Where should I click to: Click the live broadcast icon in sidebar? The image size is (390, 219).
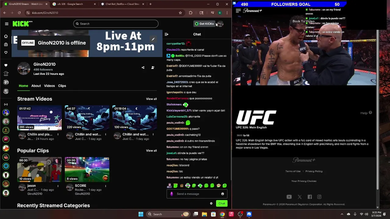coord(6,104)
